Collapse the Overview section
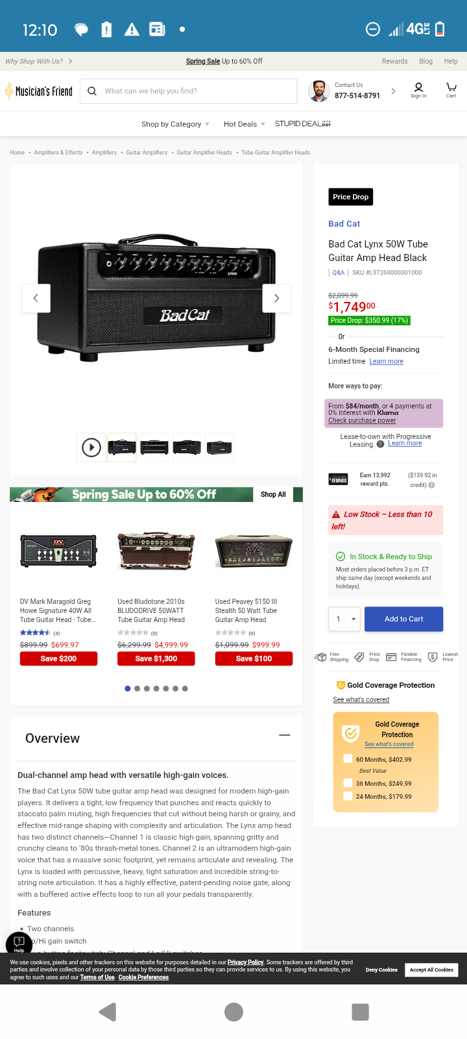 click(284, 735)
